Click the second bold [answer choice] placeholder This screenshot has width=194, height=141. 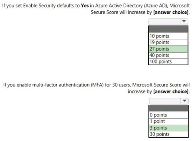pos(171,91)
